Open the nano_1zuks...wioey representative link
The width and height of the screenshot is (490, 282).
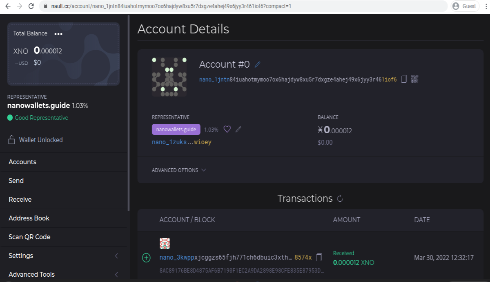pyautogui.click(x=182, y=142)
